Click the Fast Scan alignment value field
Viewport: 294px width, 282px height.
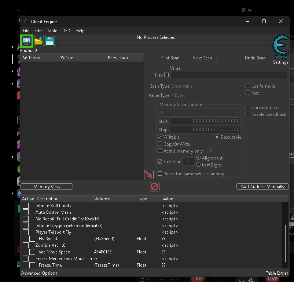pos(188,161)
